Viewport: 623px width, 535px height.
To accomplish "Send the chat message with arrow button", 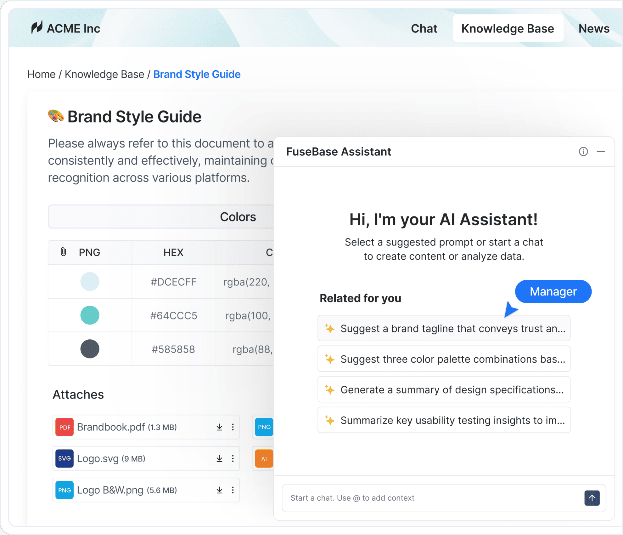I will 592,498.
